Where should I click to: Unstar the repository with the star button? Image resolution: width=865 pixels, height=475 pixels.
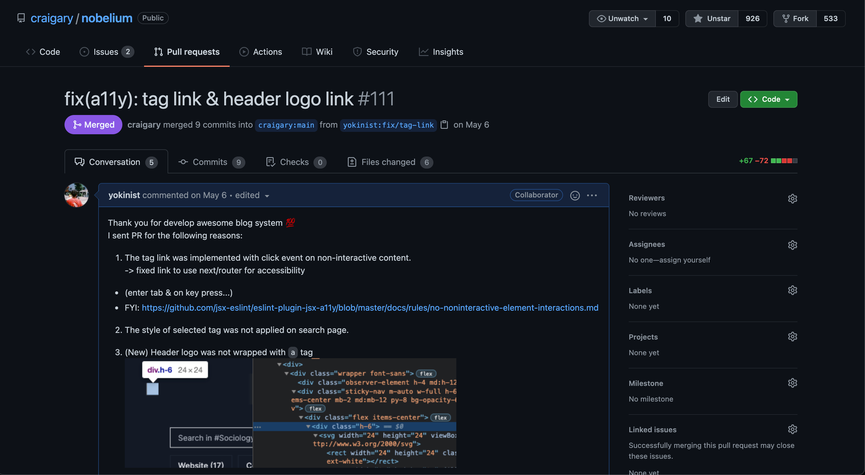click(712, 18)
